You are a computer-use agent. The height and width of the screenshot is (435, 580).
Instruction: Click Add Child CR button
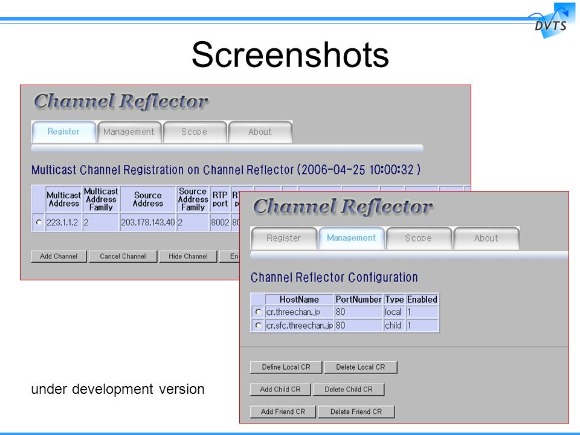(x=280, y=390)
